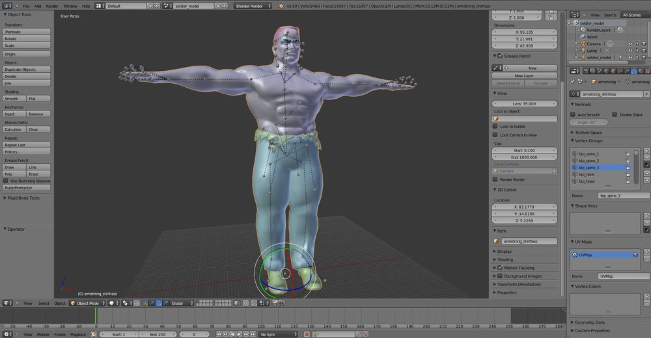Select the rotate manipulator arc icon

159,303
